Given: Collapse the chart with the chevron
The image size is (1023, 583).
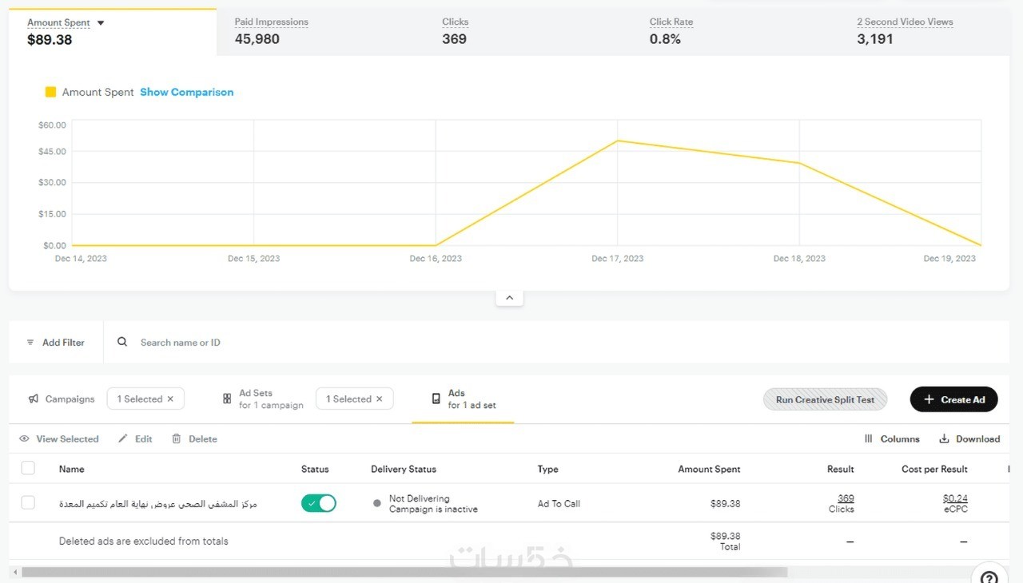Looking at the screenshot, I should 509,298.
